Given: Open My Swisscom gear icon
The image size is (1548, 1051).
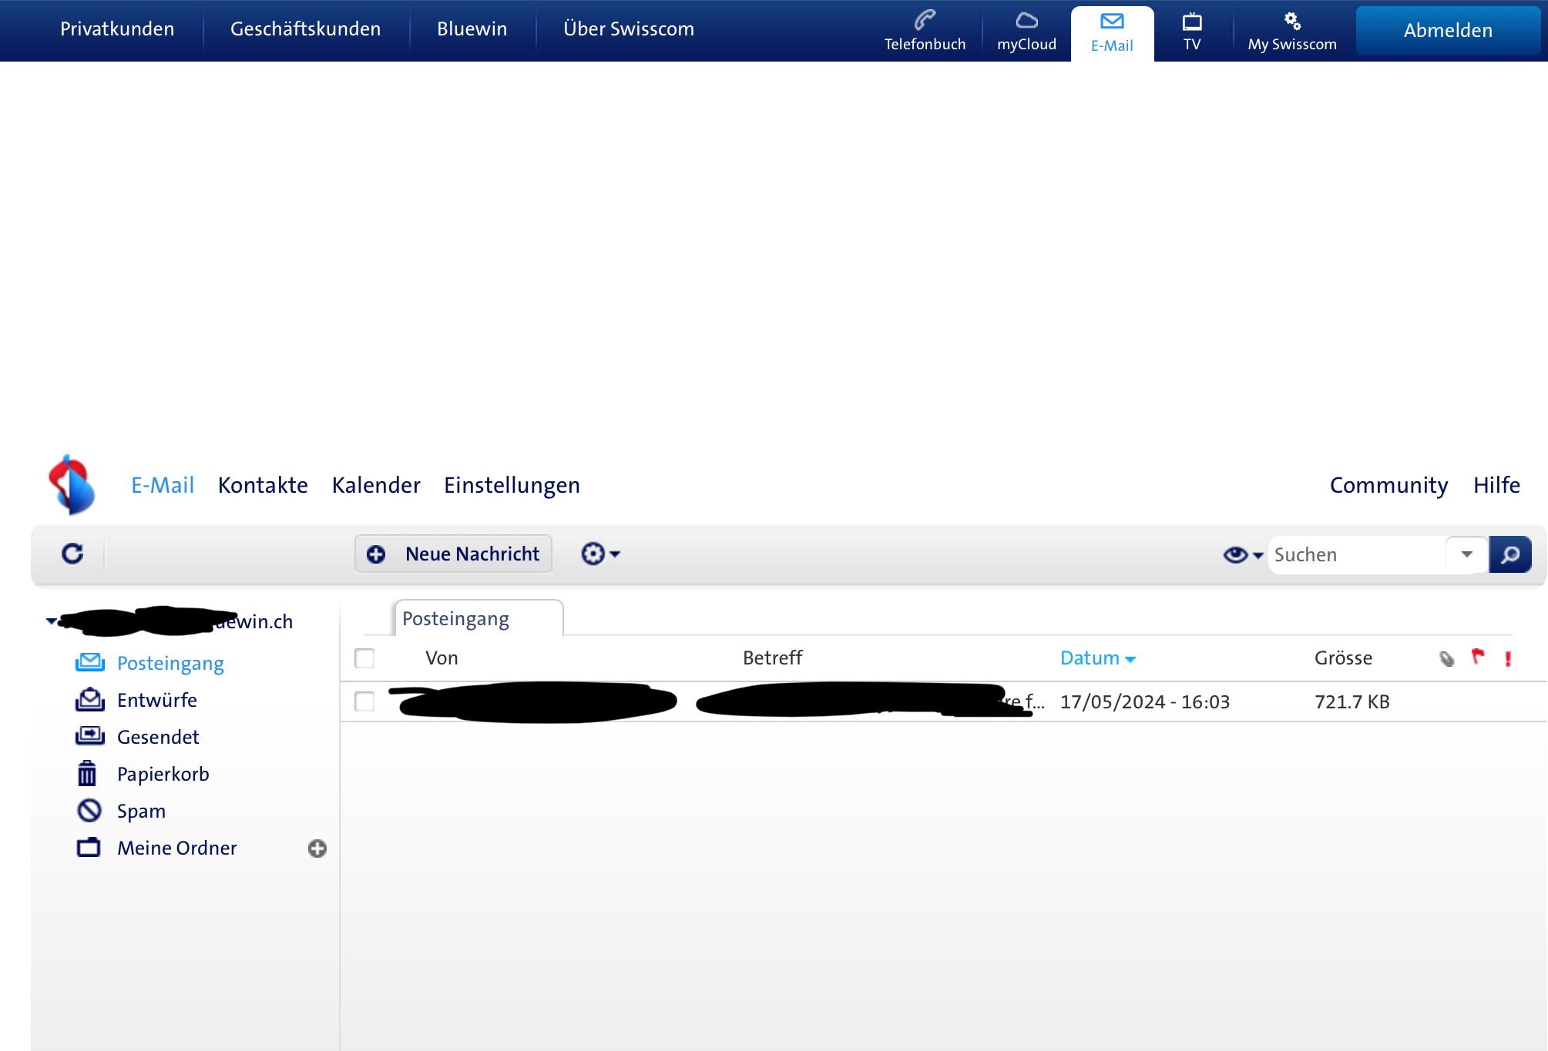Looking at the screenshot, I should click(1292, 21).
